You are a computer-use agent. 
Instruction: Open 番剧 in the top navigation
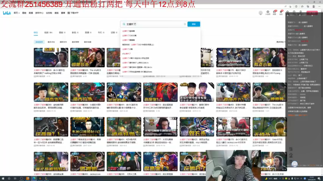(24, 13)
